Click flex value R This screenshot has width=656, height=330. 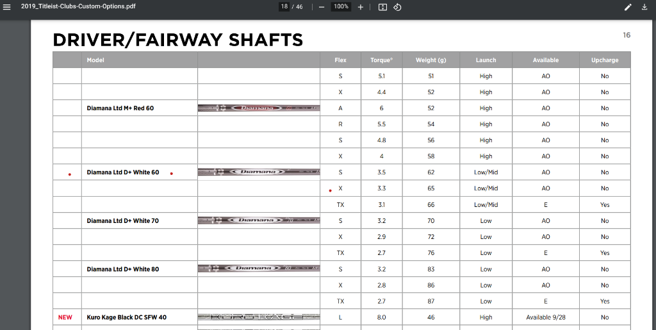click(341, 124)
